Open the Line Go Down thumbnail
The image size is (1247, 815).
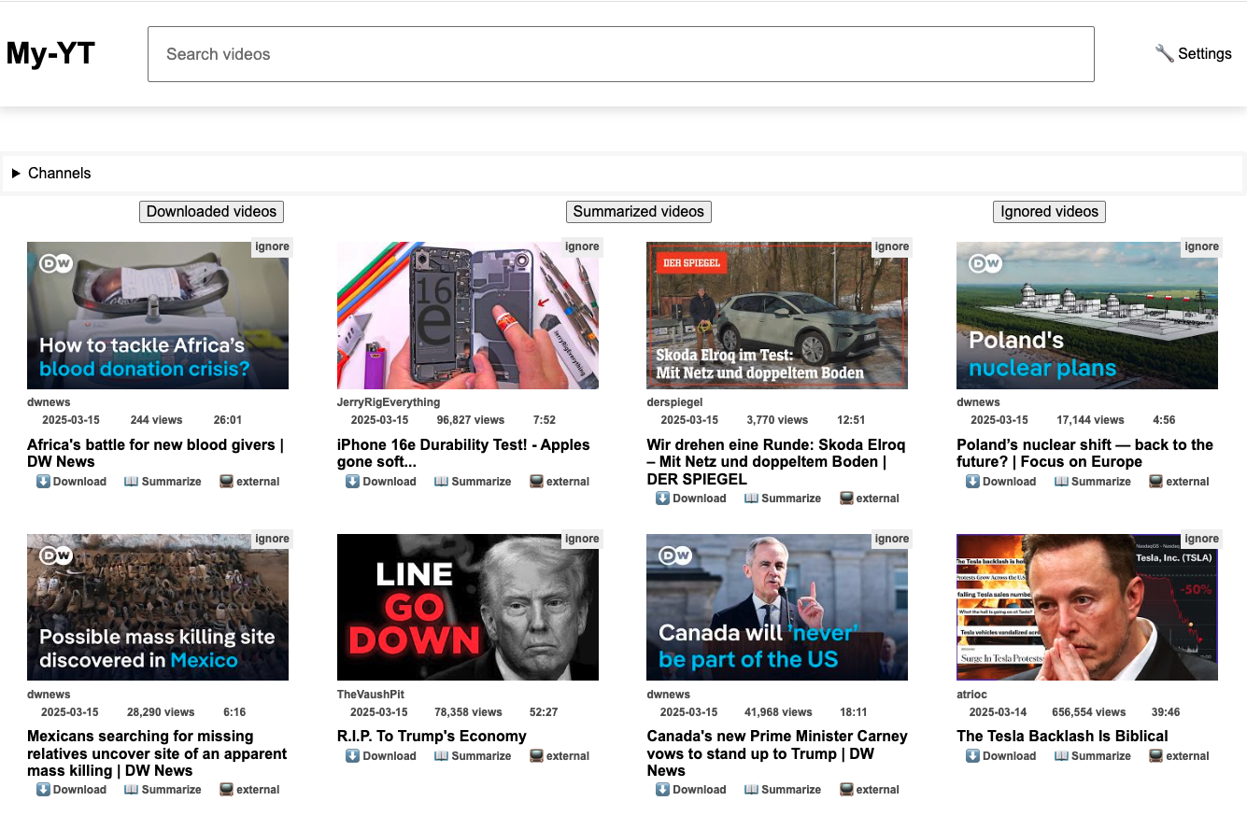[468, 608]
